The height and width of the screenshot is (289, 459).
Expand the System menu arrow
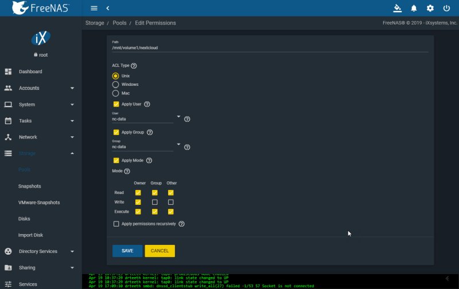tap(72, 105)
